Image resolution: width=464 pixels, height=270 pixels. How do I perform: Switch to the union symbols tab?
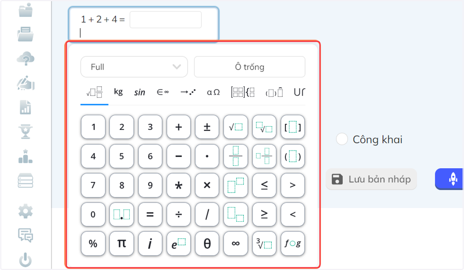(x=299, y=92)
